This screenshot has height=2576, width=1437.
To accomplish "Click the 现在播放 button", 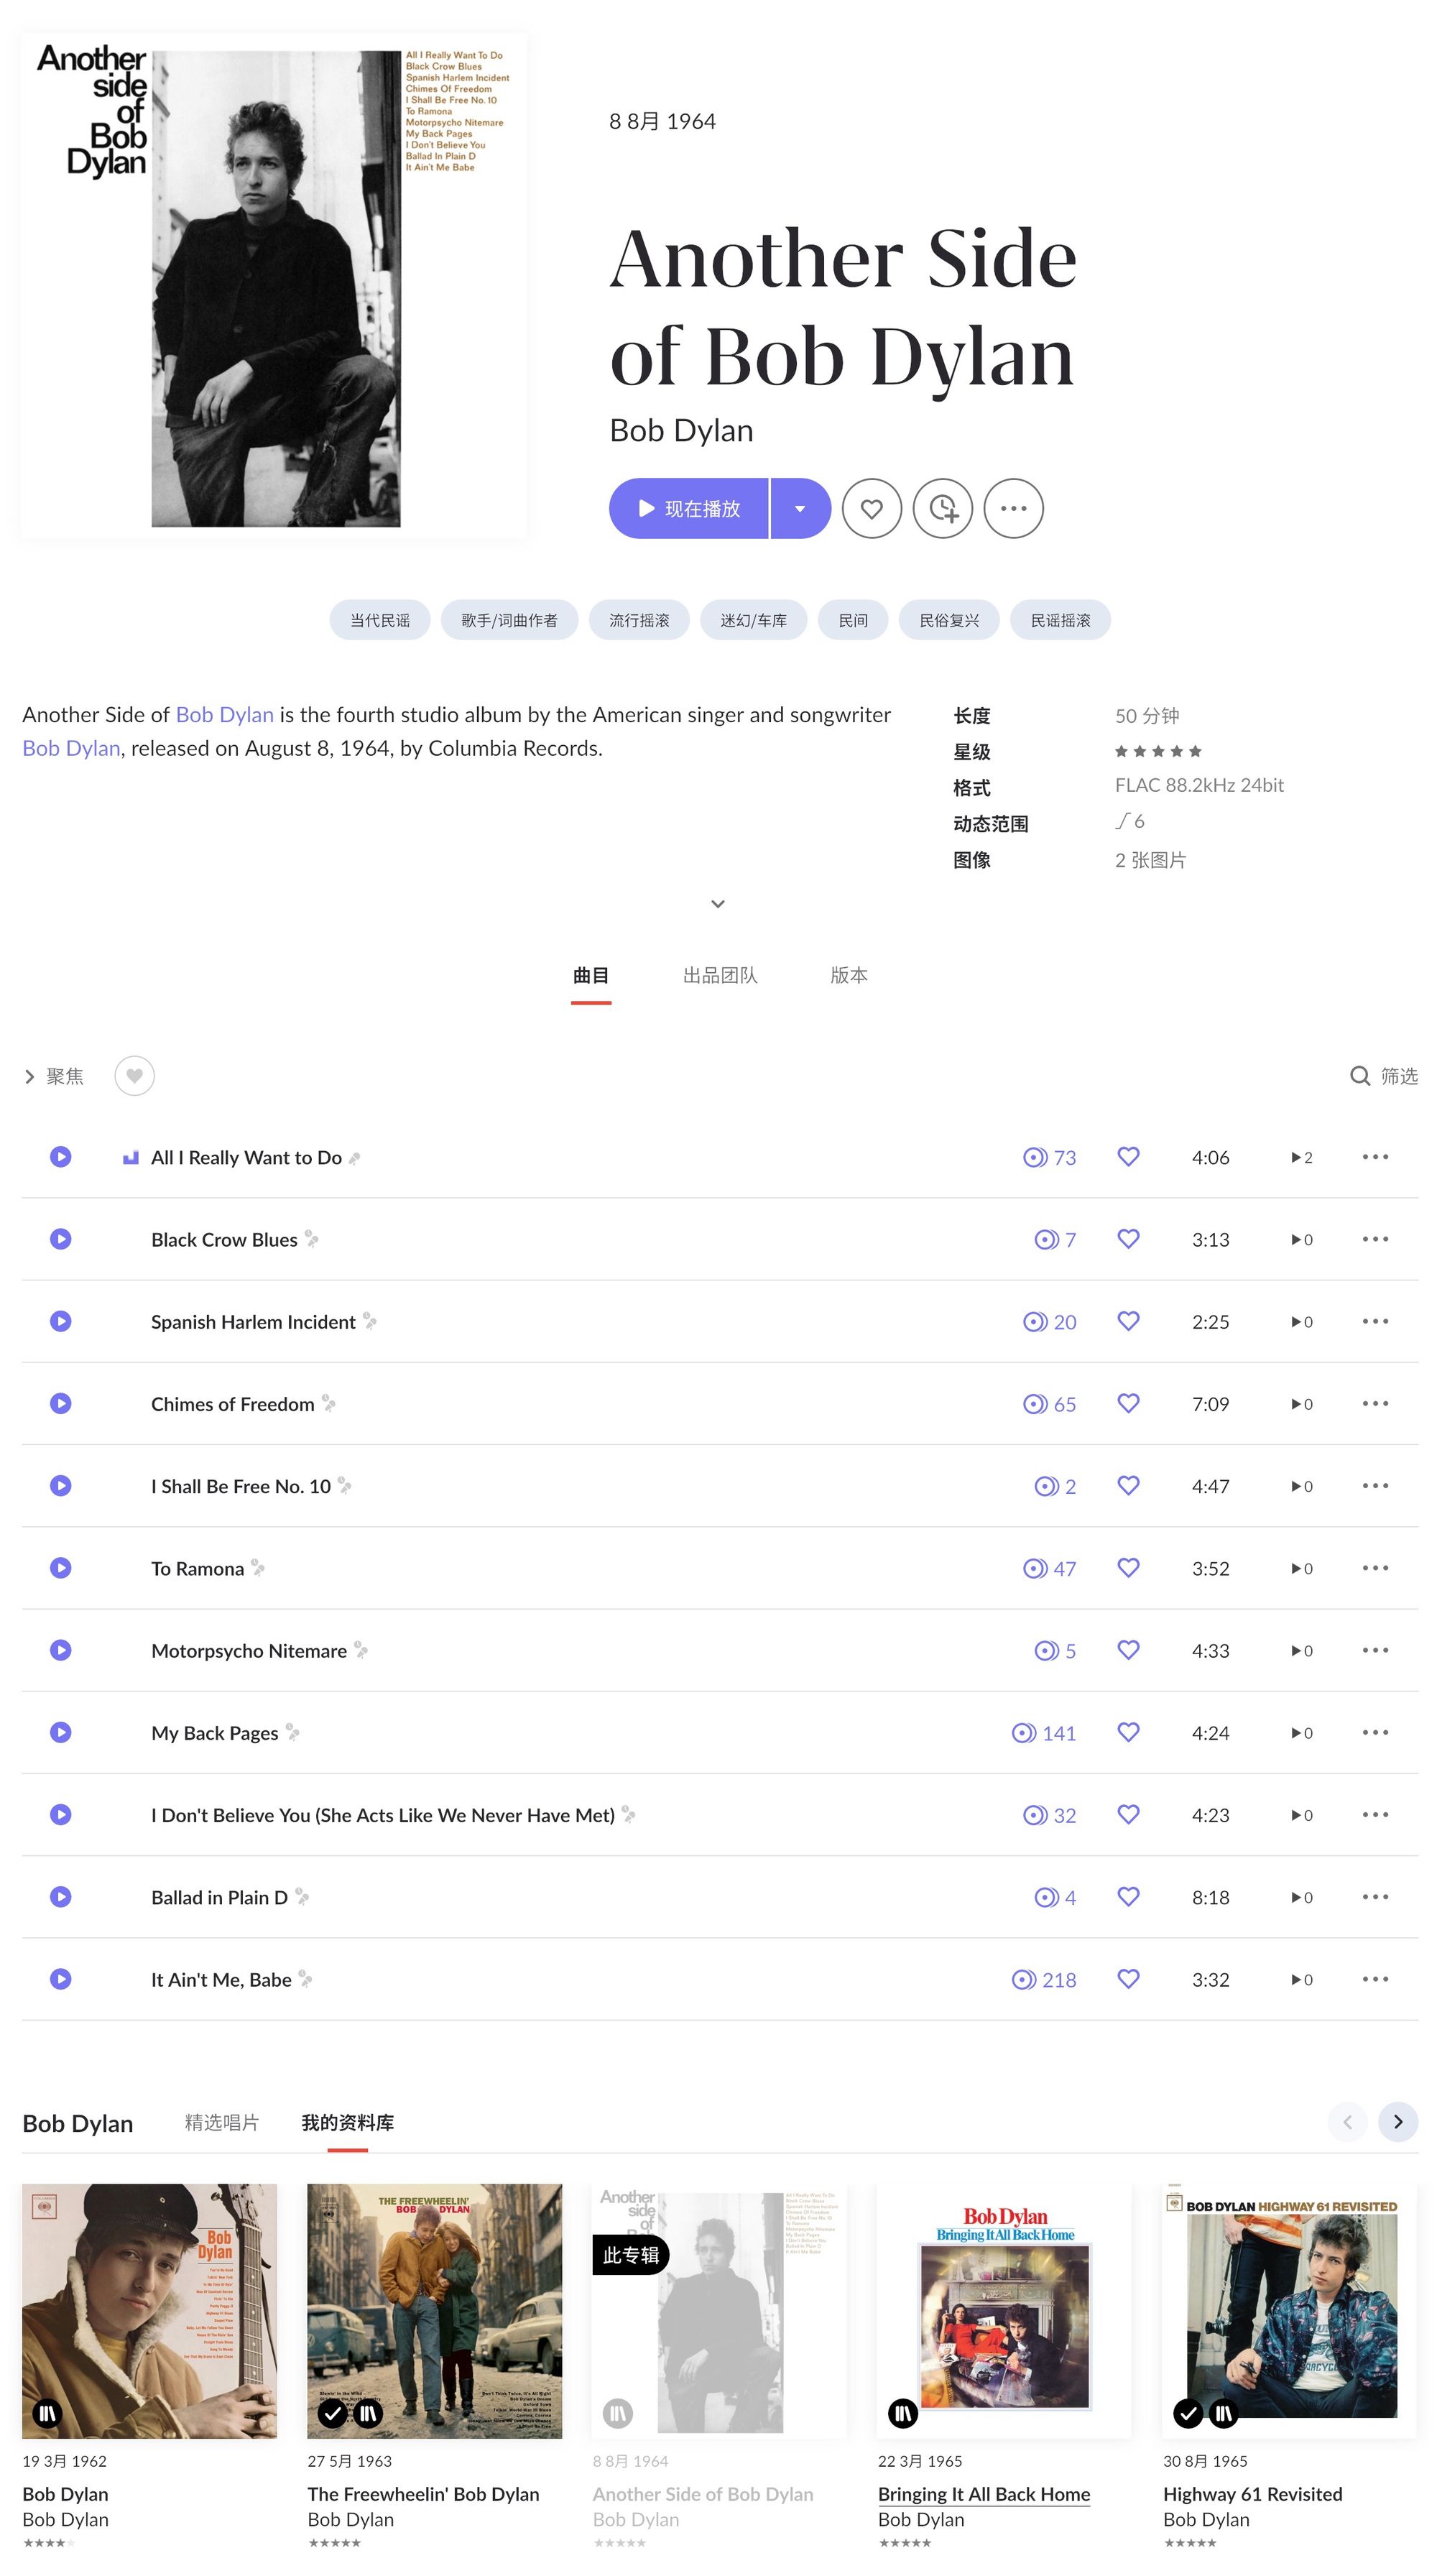I will click(x=688, y=508).
